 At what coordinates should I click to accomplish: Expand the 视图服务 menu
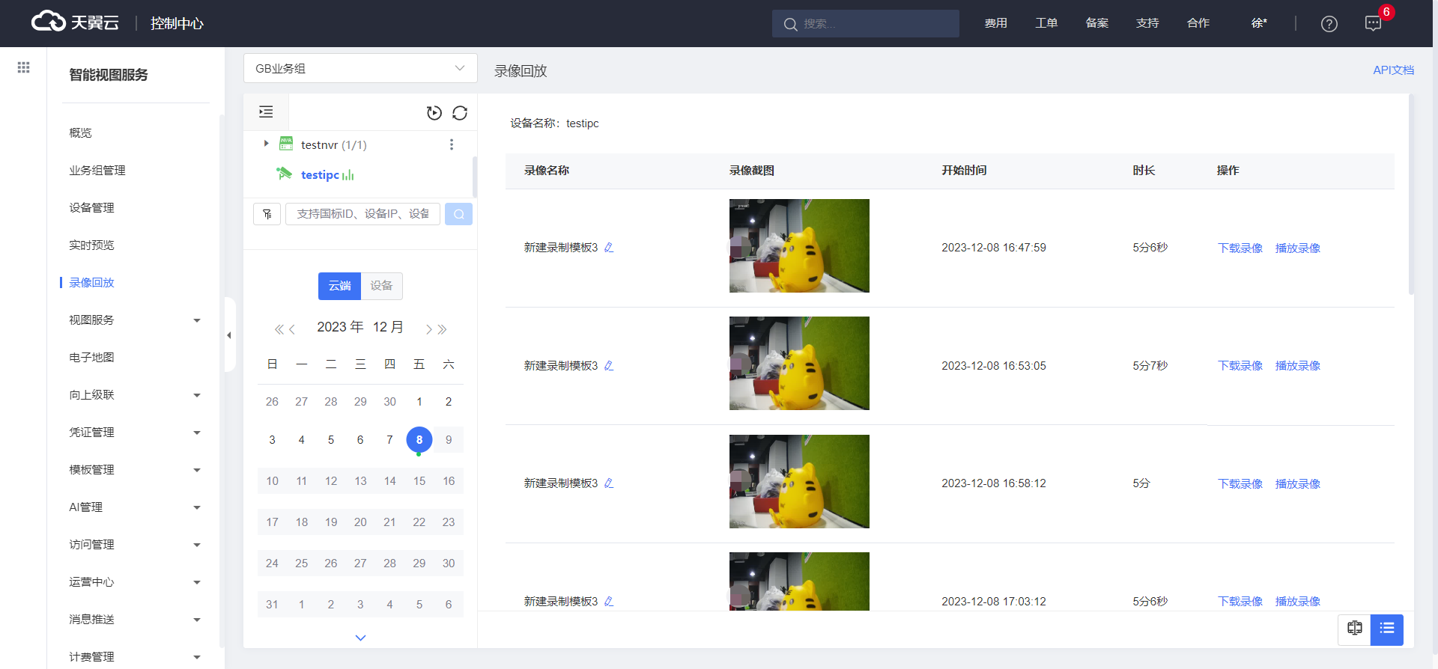(197, 320)
